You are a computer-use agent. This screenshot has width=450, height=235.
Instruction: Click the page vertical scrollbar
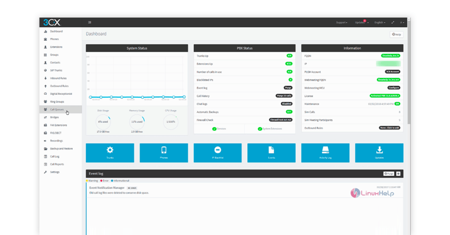coord(409,71)
